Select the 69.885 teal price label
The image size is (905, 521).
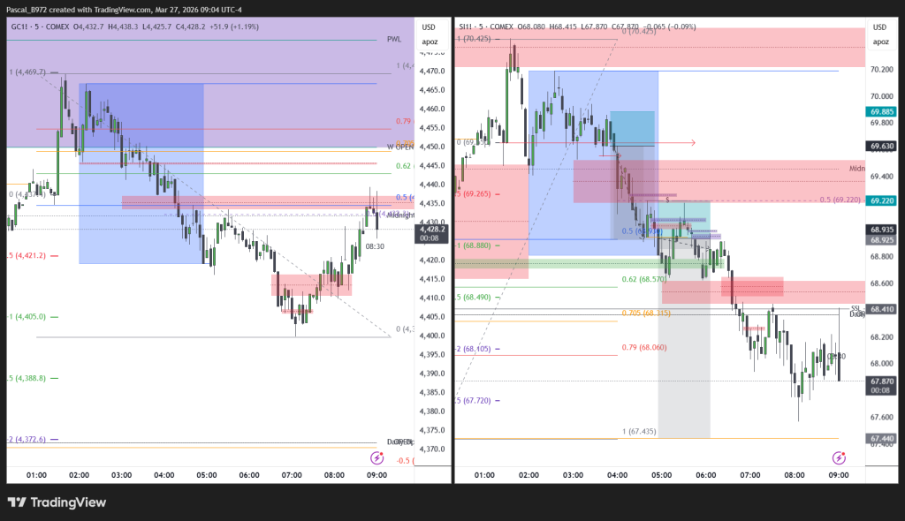tap(881, 111)
